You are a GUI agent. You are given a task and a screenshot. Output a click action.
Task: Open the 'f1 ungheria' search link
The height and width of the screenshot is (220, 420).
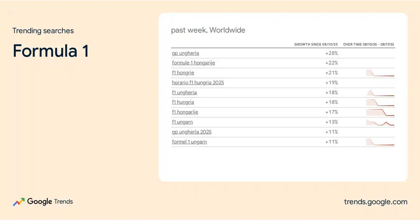(x=184, y=93)
